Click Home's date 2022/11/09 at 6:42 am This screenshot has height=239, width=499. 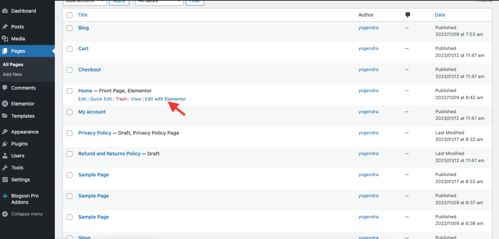pos(459,97)
